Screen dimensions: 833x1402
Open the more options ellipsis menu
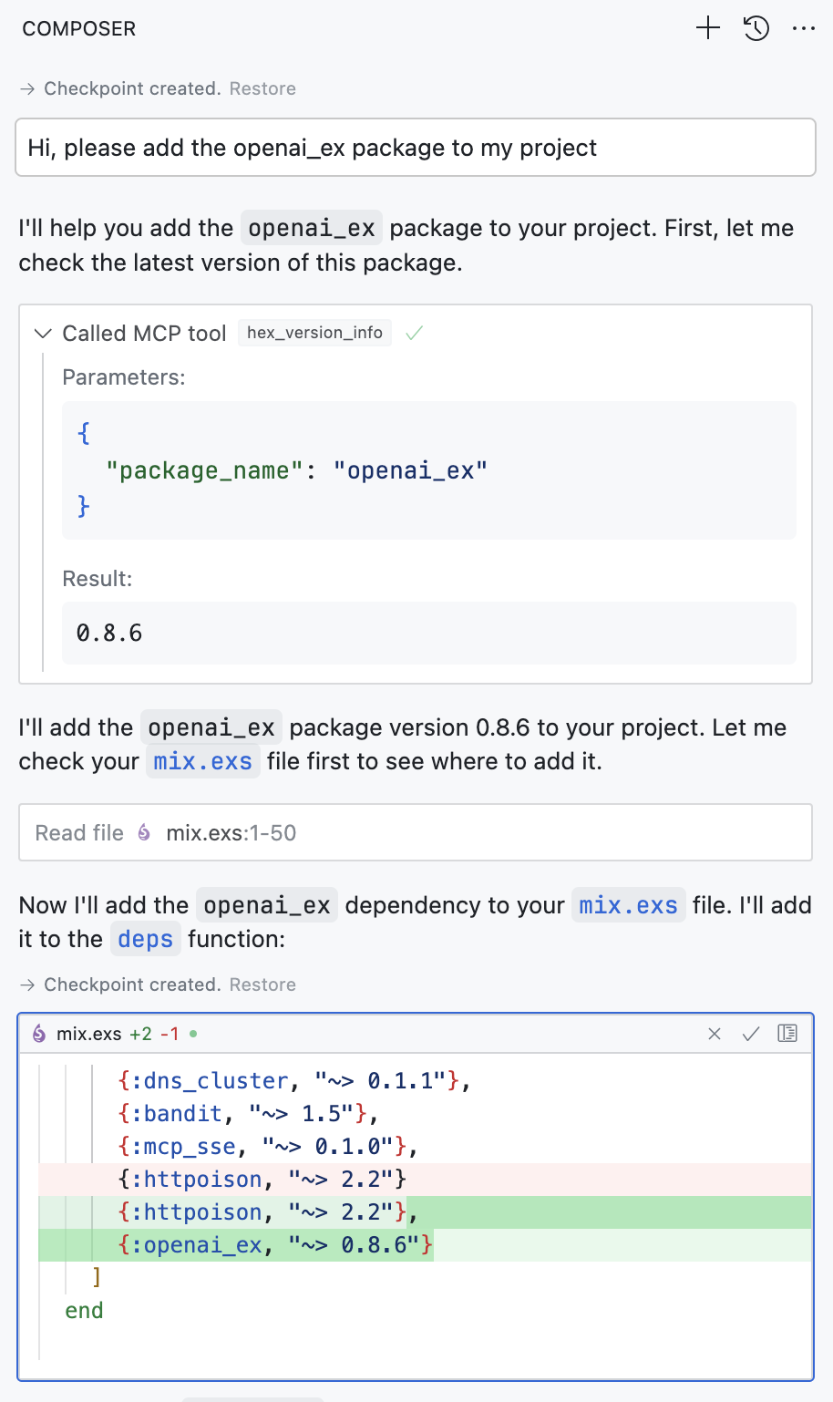tap(804, 28)
